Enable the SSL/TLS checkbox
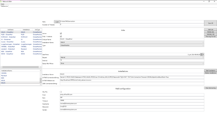Viewport: 217px width, 125px height. point(61,92)
